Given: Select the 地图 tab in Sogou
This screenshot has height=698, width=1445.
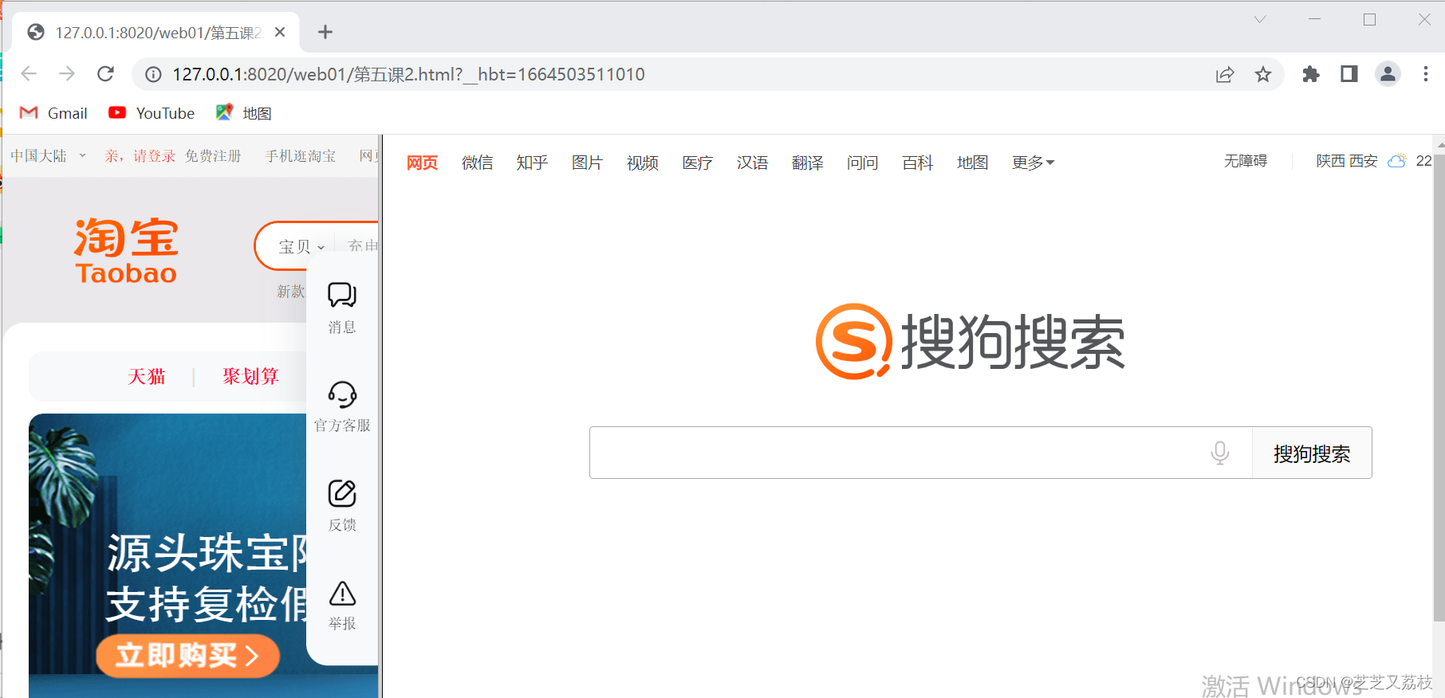Looking at the screenshot, I should [x=972, y=163].
